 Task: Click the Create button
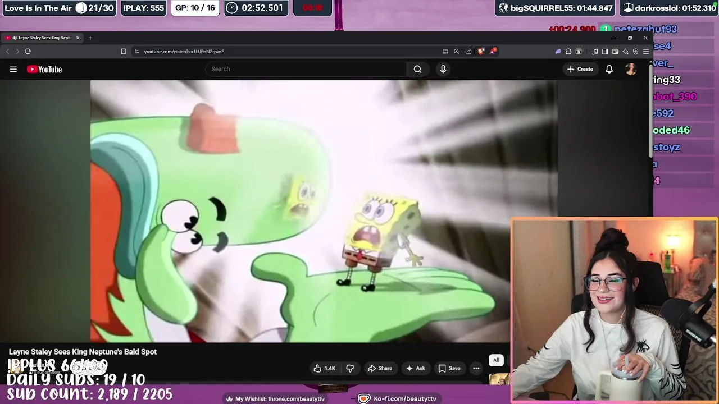[x=580, y=69]
